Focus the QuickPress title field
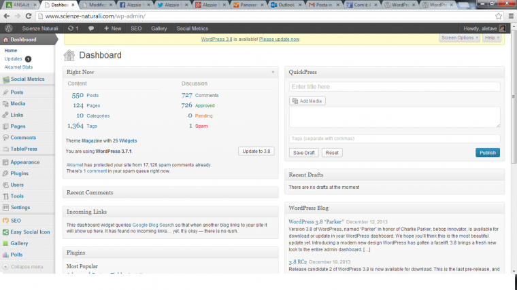Image resolution: width=517 pixels, height=290 pixels. (x=395, y=86)
